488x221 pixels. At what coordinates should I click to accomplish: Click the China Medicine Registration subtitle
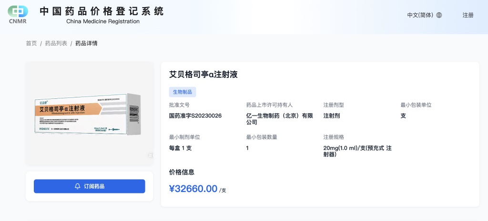pos(103,21)
